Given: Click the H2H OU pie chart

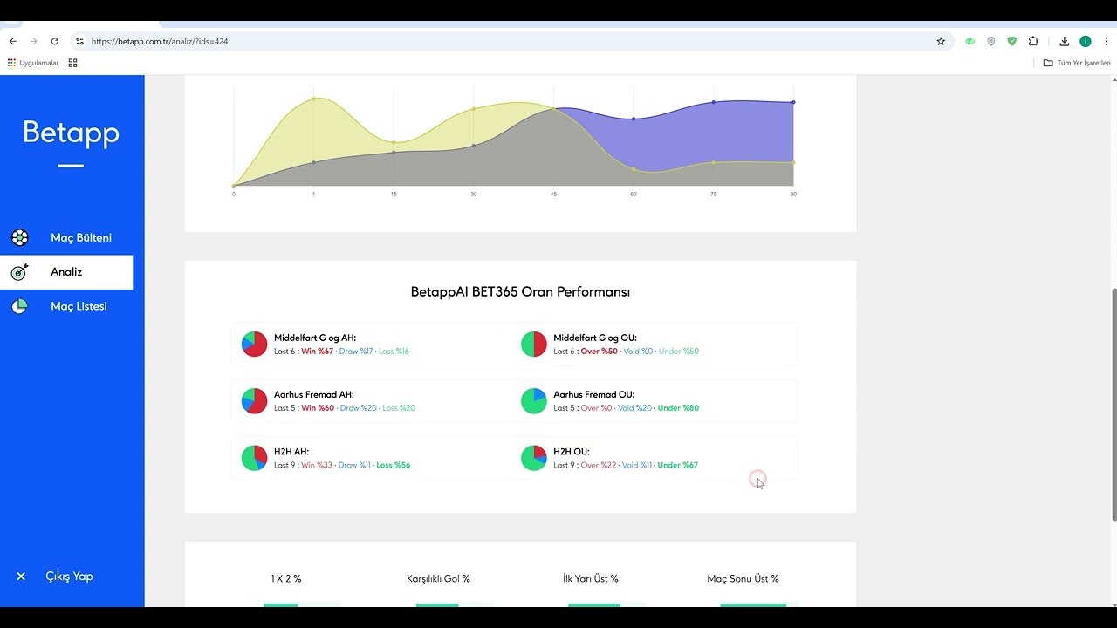Looking at the screenshot, I should (x=533, y=458).
